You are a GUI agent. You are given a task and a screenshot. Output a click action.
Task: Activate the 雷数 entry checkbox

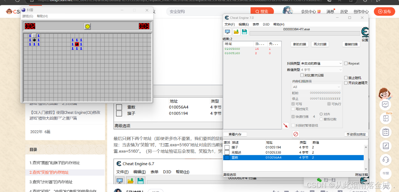pos(227,157)
